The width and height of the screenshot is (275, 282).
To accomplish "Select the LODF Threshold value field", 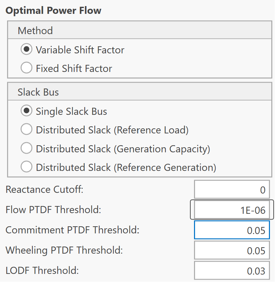I will click(x=232, y=270).
